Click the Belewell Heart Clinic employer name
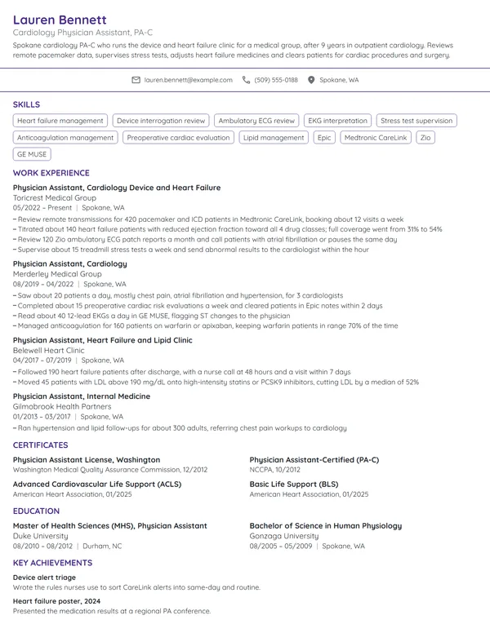The height and width of the screenshot is (633, 490). pyautogui.click(x=48, y=351)
